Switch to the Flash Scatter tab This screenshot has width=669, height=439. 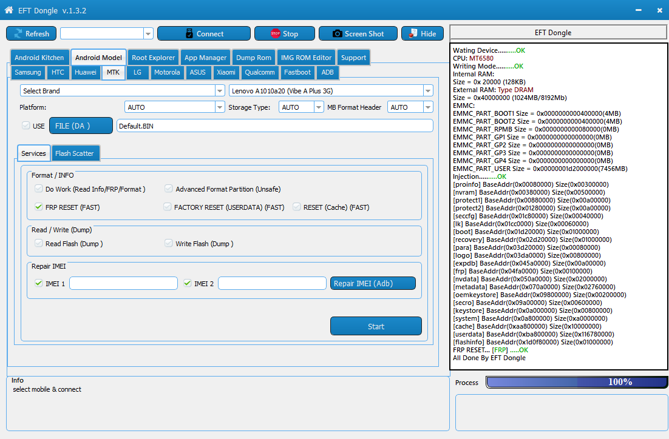tap(74, 153)
